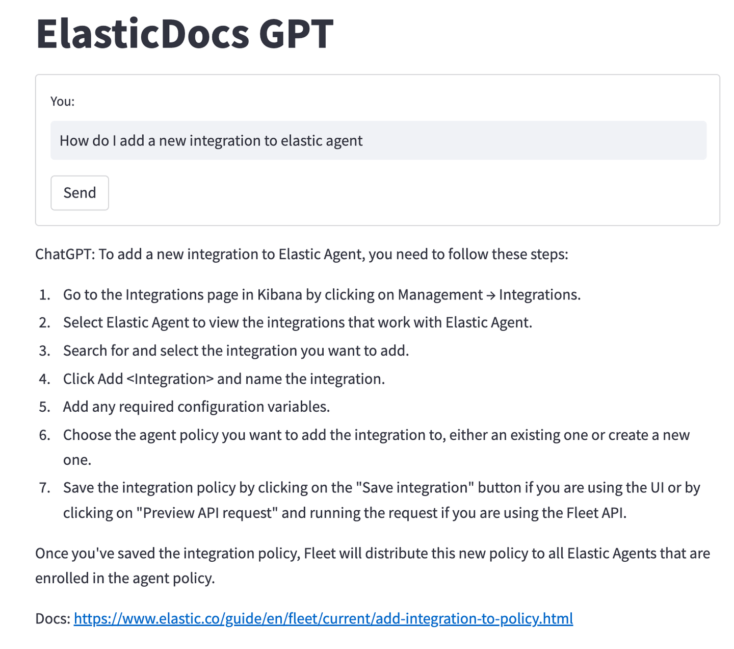Open the elastic.co Fleet documentation link

pyautogui.click(x=323, y=618)
